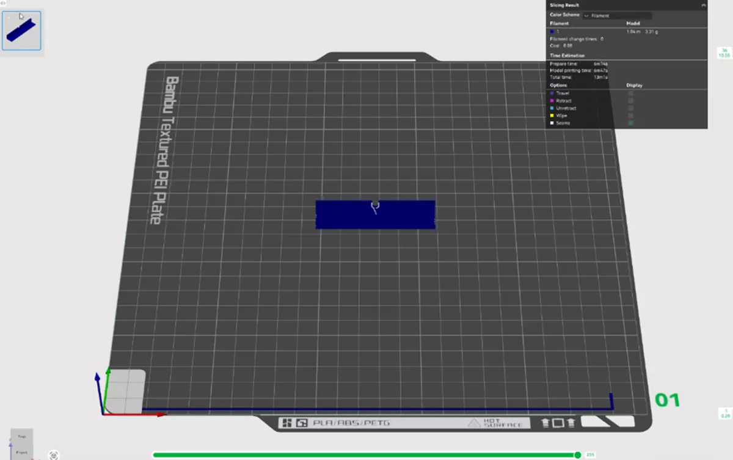Select the sliced model on the build plate
This screenshot has width=733, height=460.
click(x=375, y=214)
